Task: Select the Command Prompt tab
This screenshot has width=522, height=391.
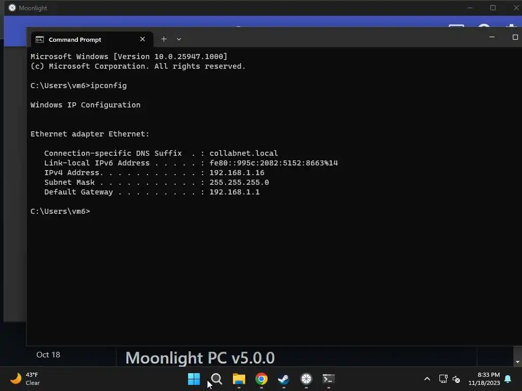Action: 92,40
